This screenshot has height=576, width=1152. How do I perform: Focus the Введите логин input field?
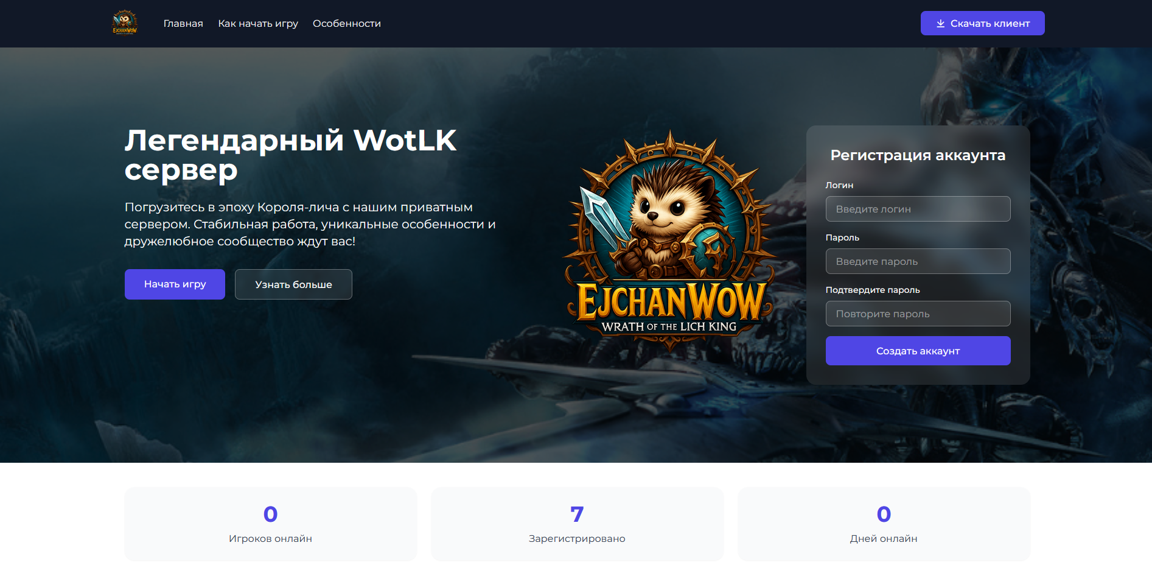918,209
